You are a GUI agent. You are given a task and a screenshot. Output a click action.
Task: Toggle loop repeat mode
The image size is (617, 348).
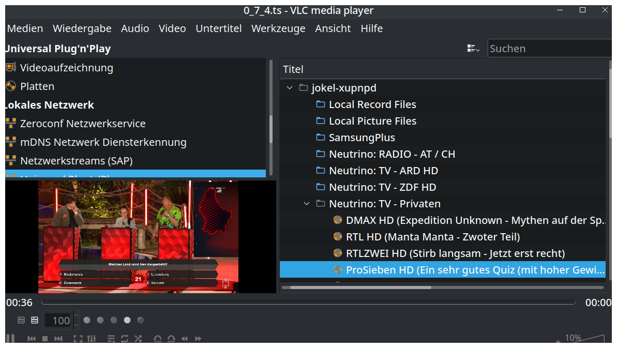click(x=125, y=339)
